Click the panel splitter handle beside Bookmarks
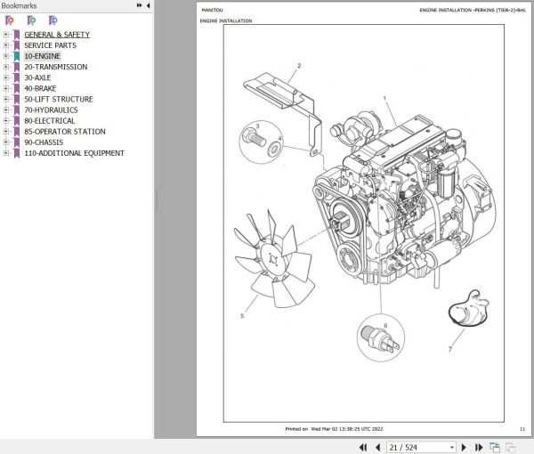 click(x=157, y=201)
